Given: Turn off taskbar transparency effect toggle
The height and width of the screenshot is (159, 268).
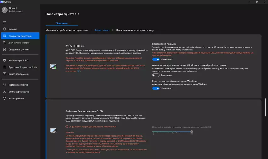Looking at the screenshot, I should pyautogui.click(x=155, y=88).
